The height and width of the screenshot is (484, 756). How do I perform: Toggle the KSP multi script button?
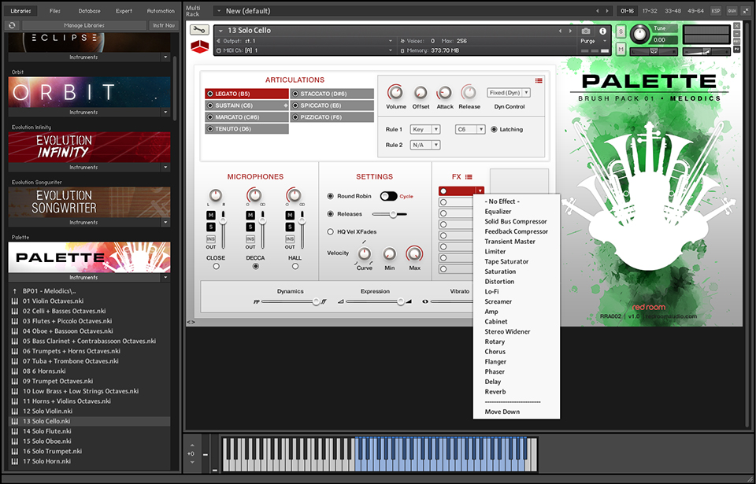coord(716,10)
